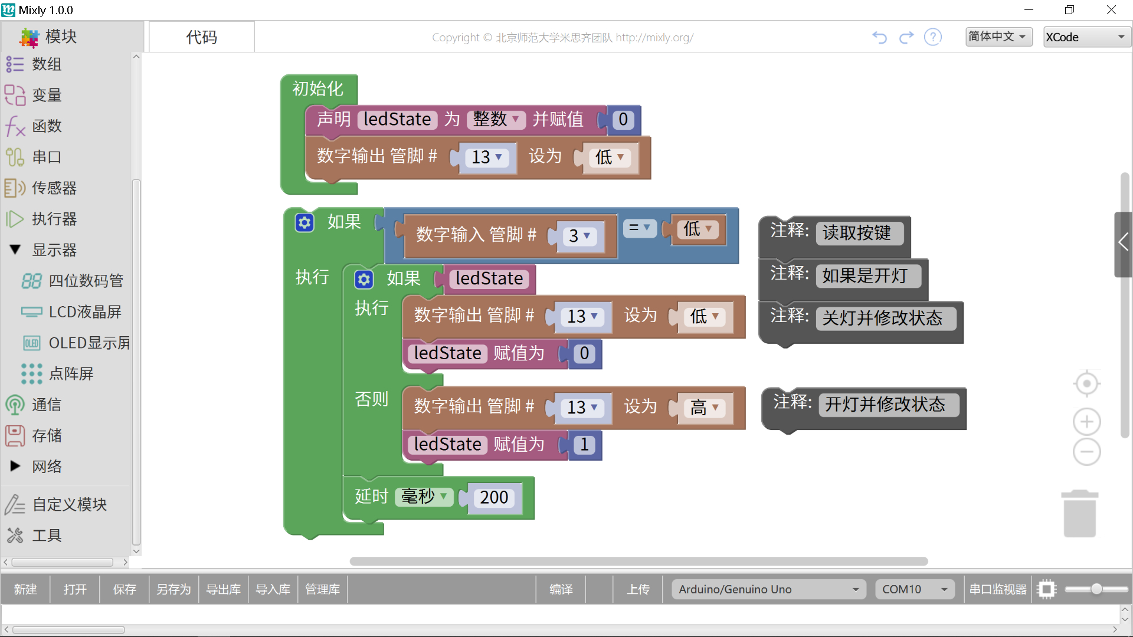Zoom out of the block workspace
This screenshot has height=637, width=1133.
(1086, 452)
